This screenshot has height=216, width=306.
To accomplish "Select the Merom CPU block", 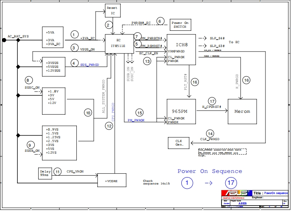I will (x=242, y=112).
